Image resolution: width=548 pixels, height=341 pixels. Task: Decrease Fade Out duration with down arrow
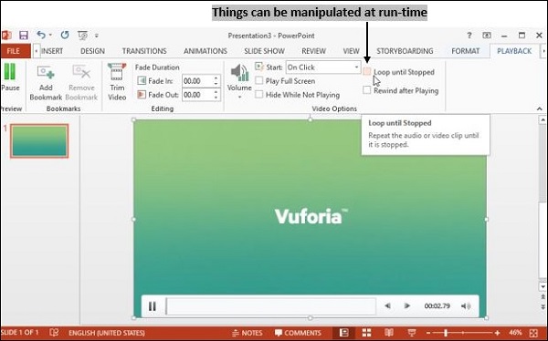pos(216,98)
